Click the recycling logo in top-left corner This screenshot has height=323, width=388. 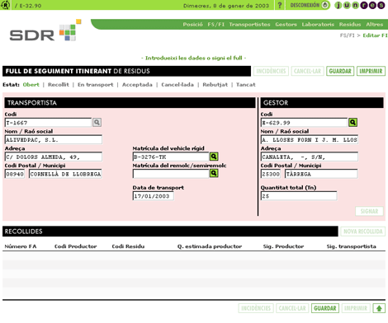pyautogui.click(x=5, y=5)
